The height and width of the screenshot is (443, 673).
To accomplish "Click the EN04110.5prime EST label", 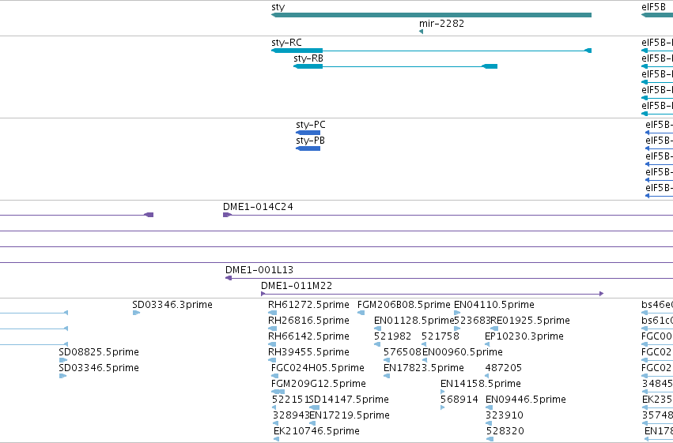I will [494, 305].
